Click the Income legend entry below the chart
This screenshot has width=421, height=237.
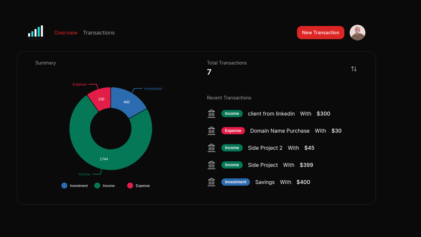click(x=104, y=186)
